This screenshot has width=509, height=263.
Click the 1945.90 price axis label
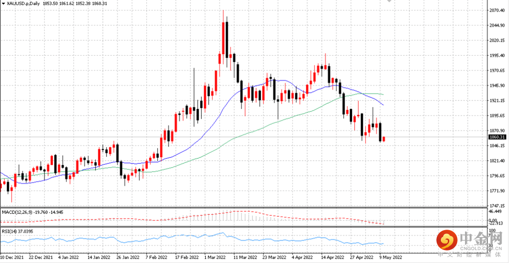pyautogui.click(x=497, y=86)
